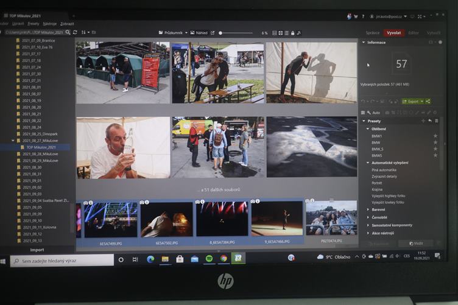Adjust the thumbnail zoom slider

[x=236, y=33]
